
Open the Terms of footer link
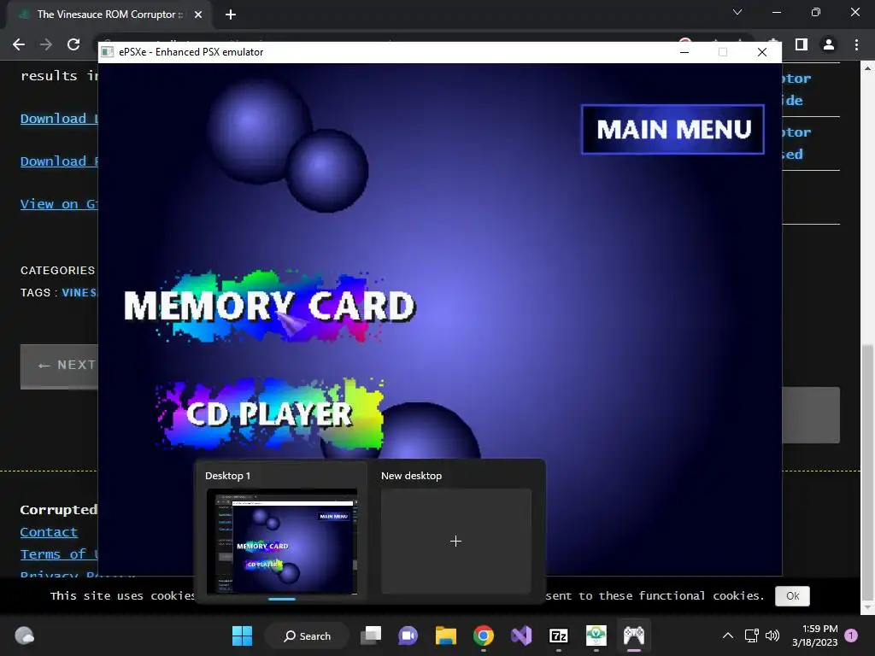coord(59,554)
